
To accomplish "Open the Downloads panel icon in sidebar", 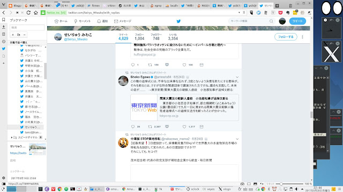I will tap(4, 27).
